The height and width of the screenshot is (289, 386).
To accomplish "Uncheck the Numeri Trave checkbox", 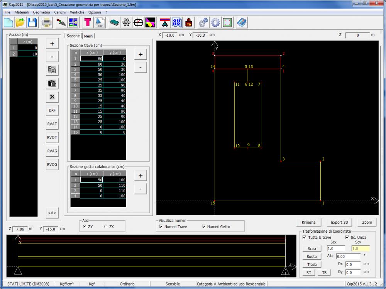I will 161,227.
